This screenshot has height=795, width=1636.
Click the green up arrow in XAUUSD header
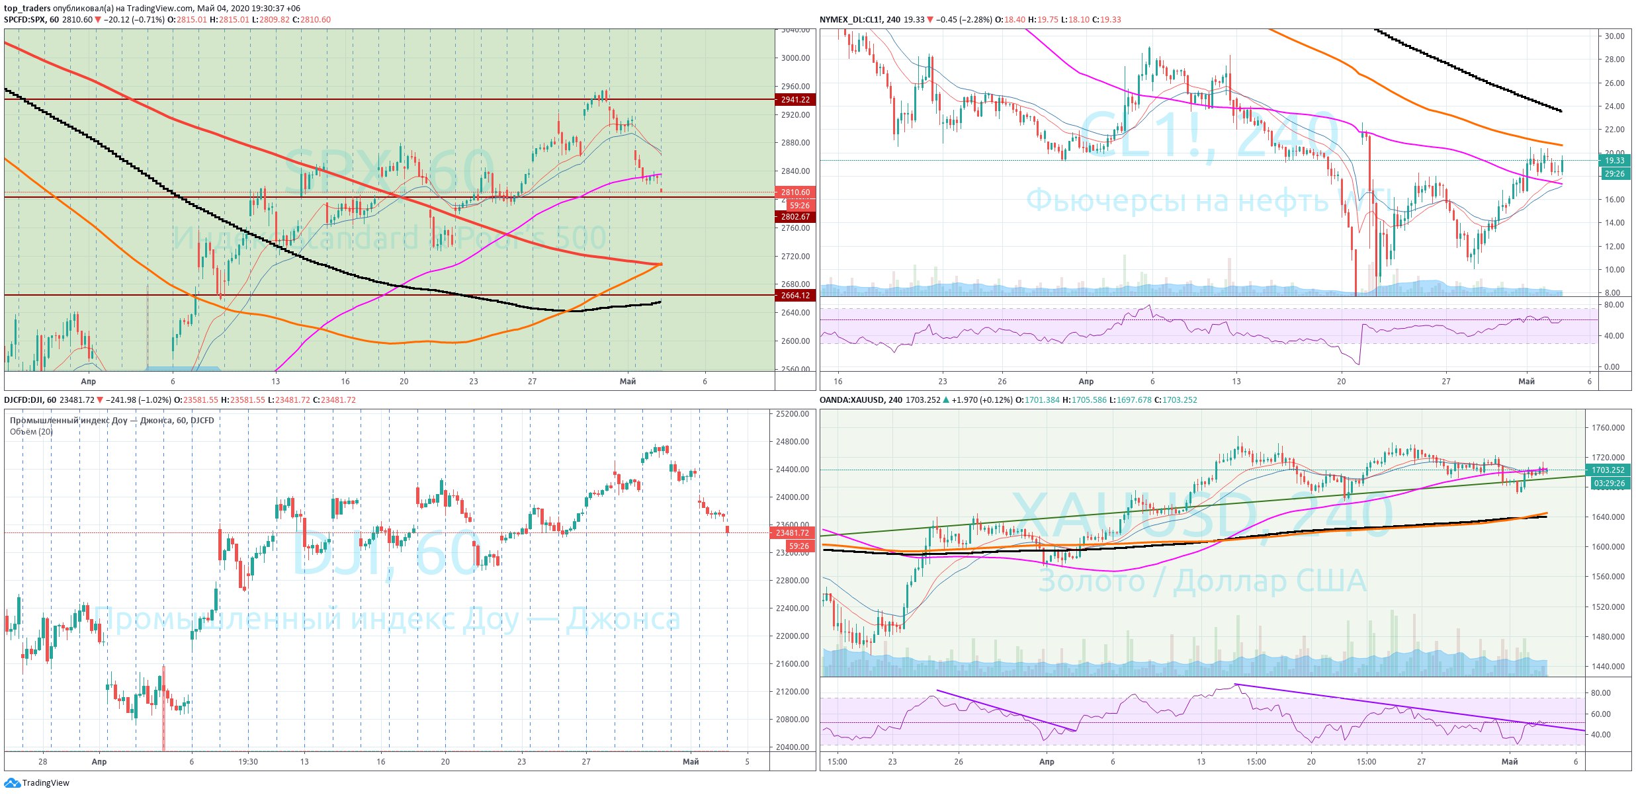pyautogui.click(x=946, y=400)
